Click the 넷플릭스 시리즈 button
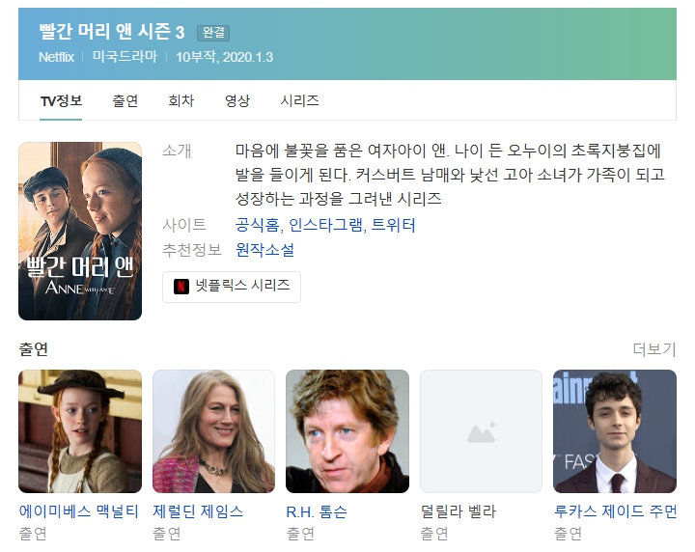The image size is (695, 552). tap(232, 287)
